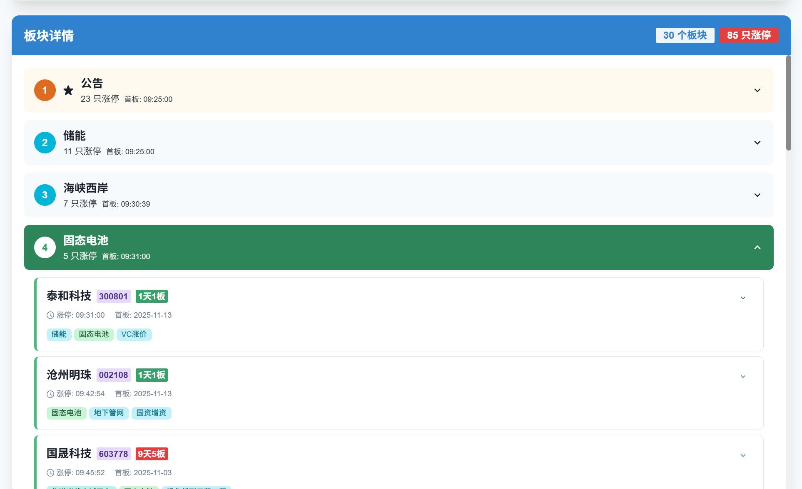
Task: Click the clock icon in the 泰和科技 card
Action: (x=50, y=315)
